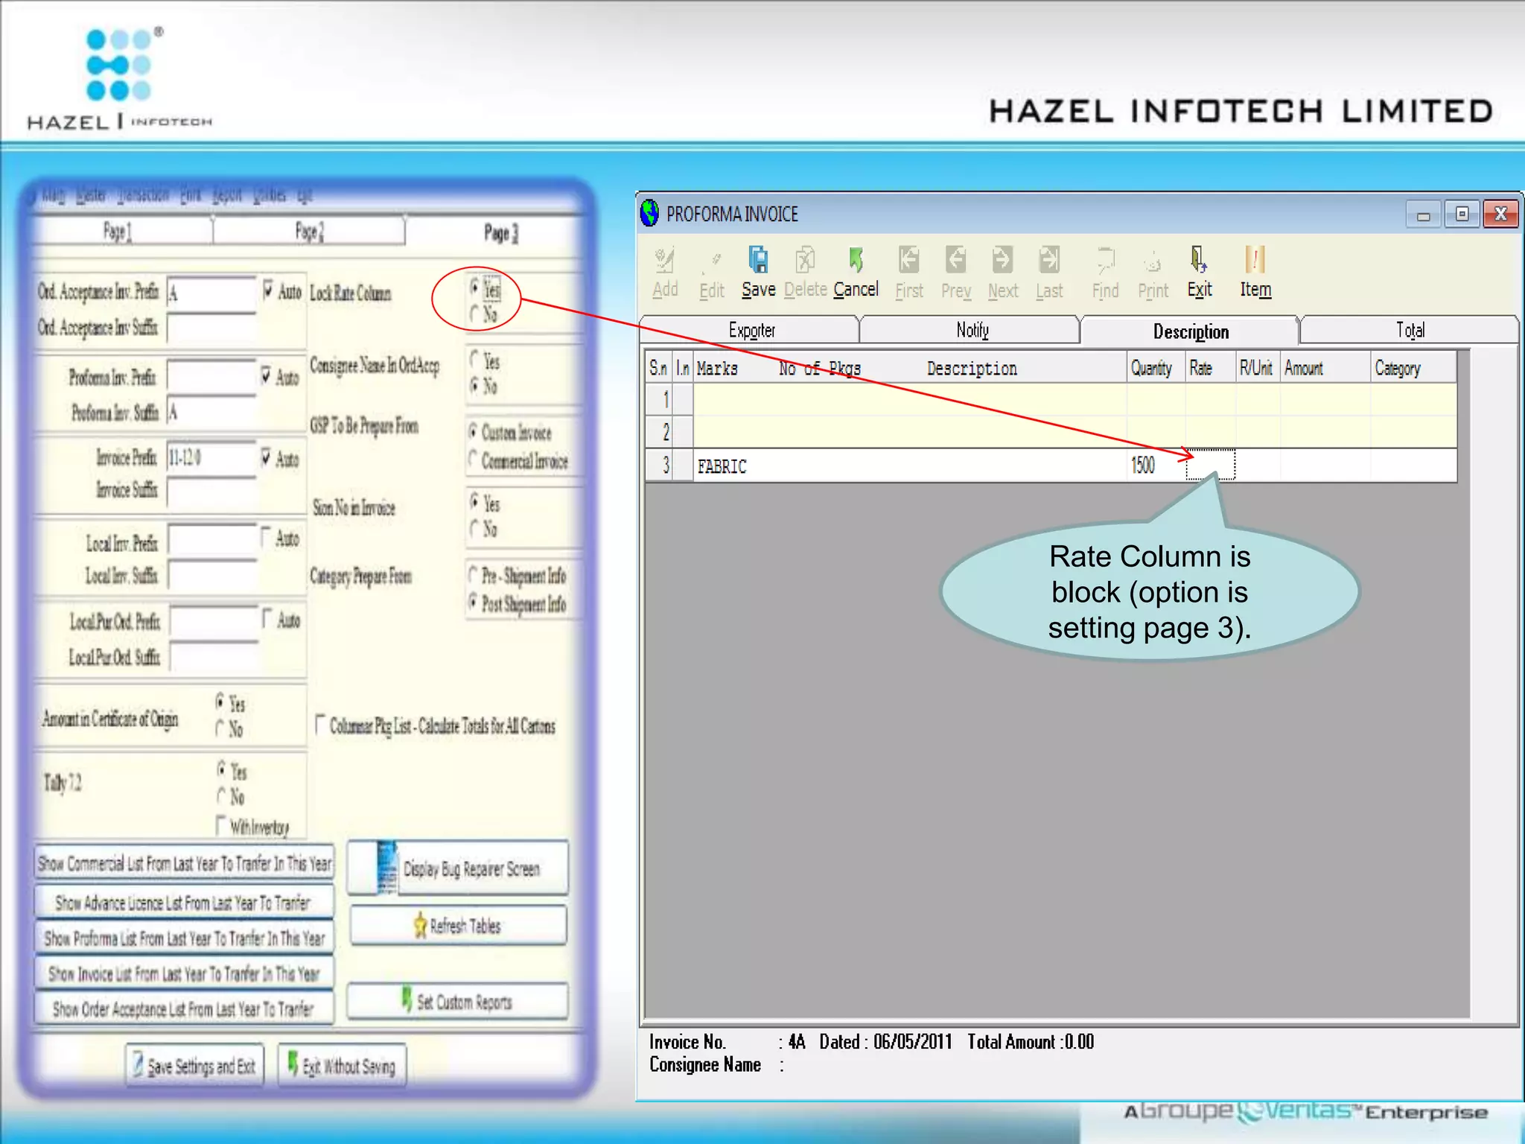Click the Print toolbar icon
The width and height of the screenshot is (1525, 1144).
[1153, 262]
